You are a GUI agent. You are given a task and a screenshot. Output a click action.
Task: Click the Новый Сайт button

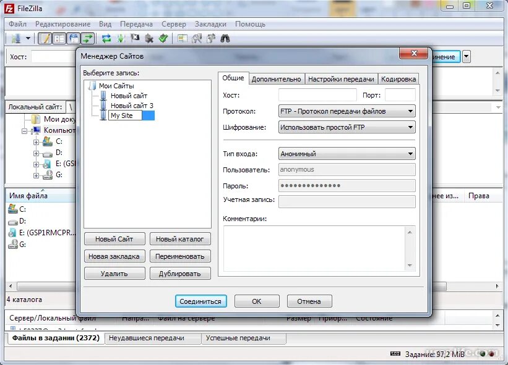pyautogui.click(x=114, y=239)
